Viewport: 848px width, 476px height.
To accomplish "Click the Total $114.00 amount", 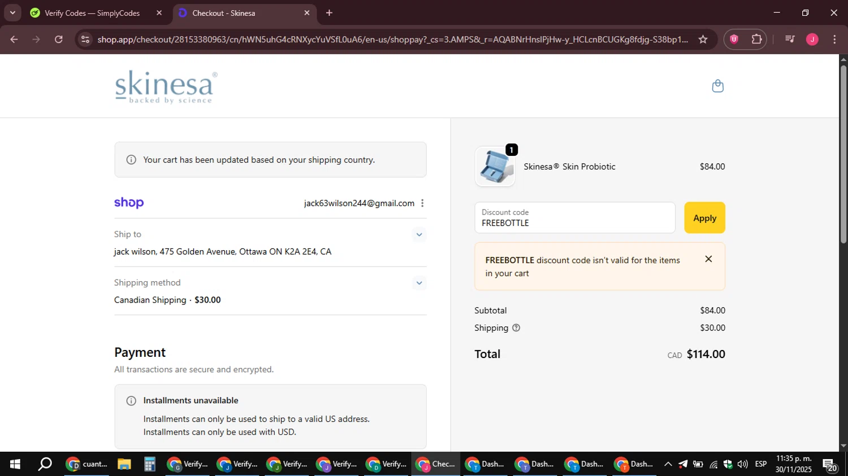I will point(706,354).
